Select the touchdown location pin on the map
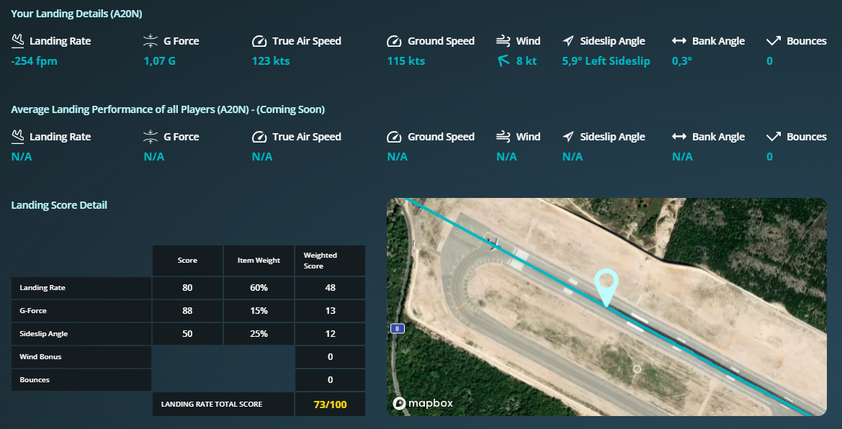The width and height of the screenshot is (842, 429). click(607, 288)
